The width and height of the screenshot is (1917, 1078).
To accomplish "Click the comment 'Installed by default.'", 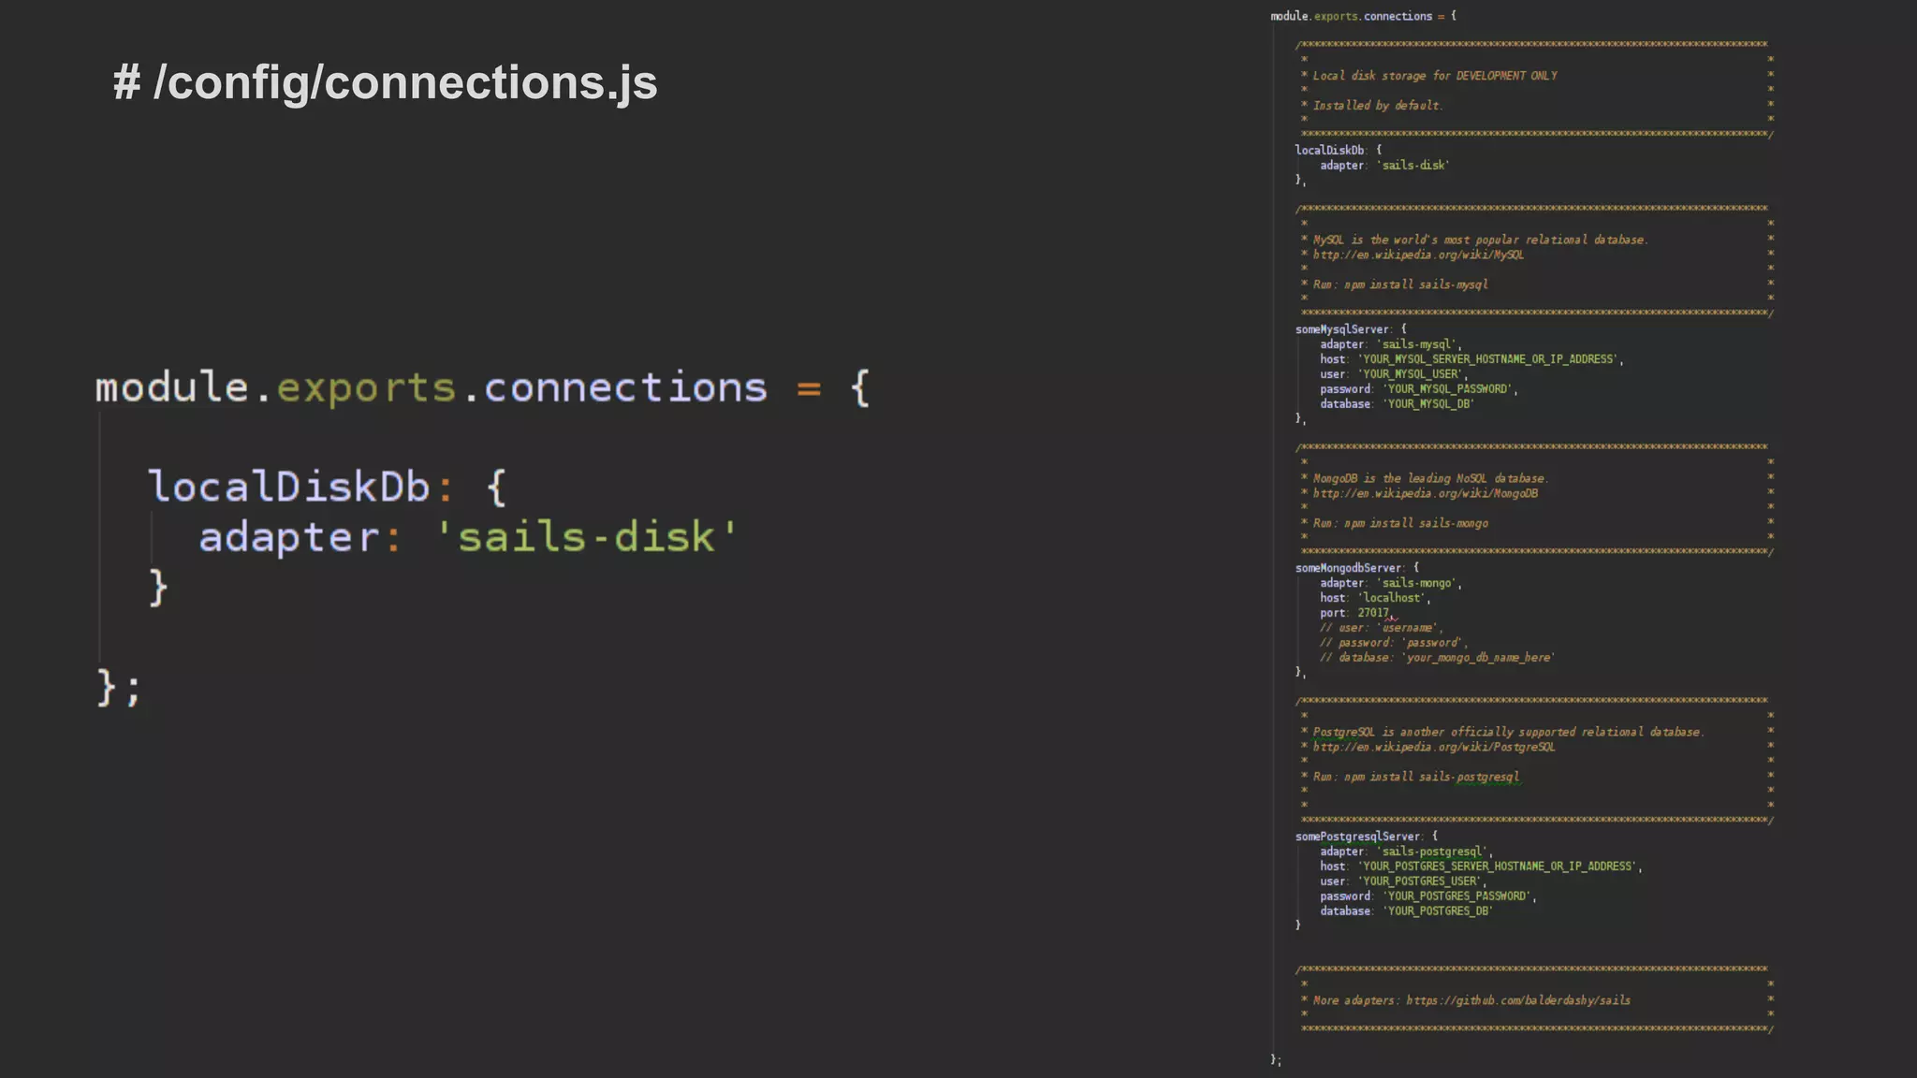I will coord(1378,106).
